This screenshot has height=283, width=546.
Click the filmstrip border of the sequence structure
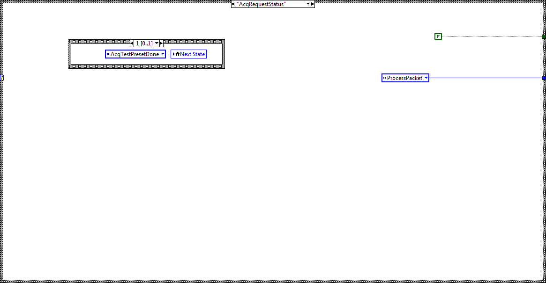click(x=94, y=41)
